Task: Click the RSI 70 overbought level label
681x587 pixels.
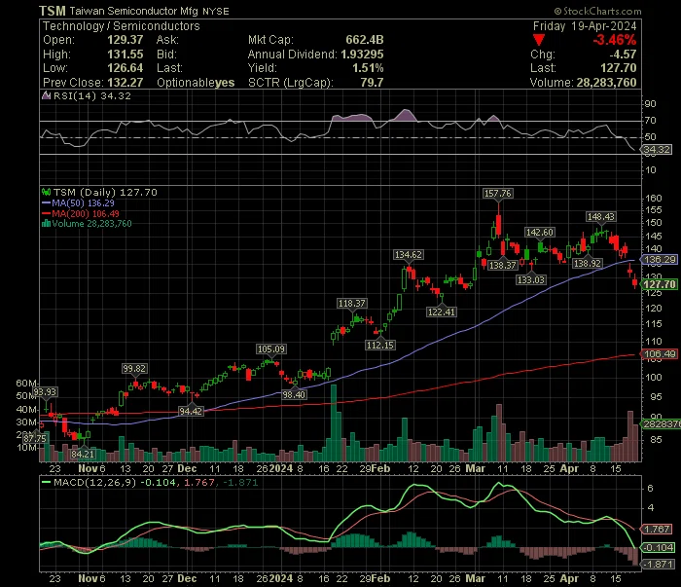Action: coord(650,121)
